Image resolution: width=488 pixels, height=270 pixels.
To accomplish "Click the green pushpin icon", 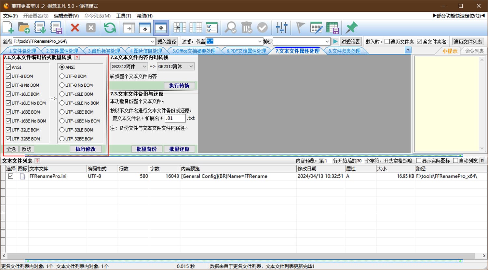I will 351,28.
